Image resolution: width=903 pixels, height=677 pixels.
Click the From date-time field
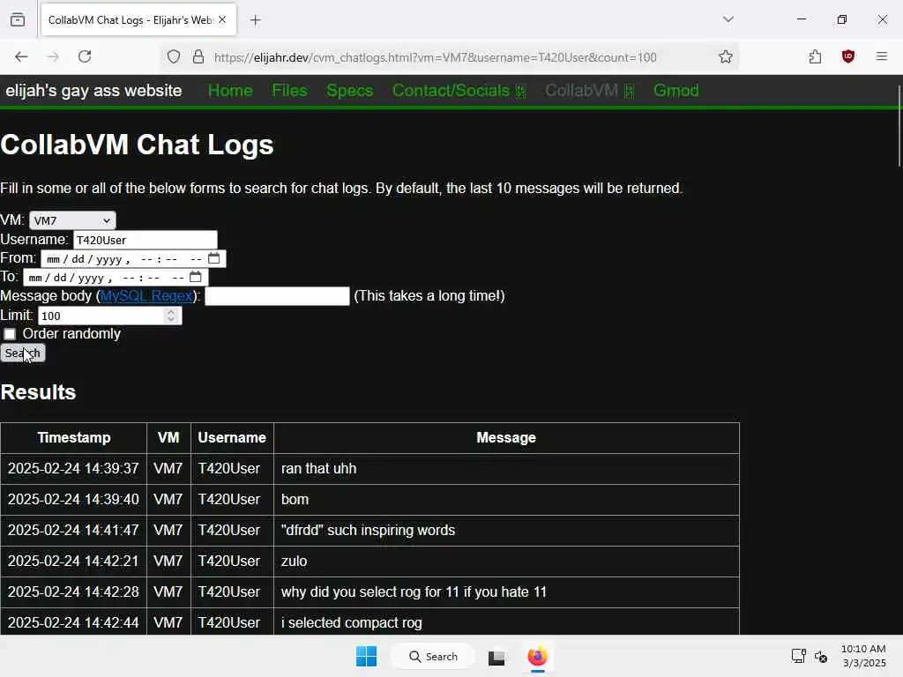click(133, 258)
